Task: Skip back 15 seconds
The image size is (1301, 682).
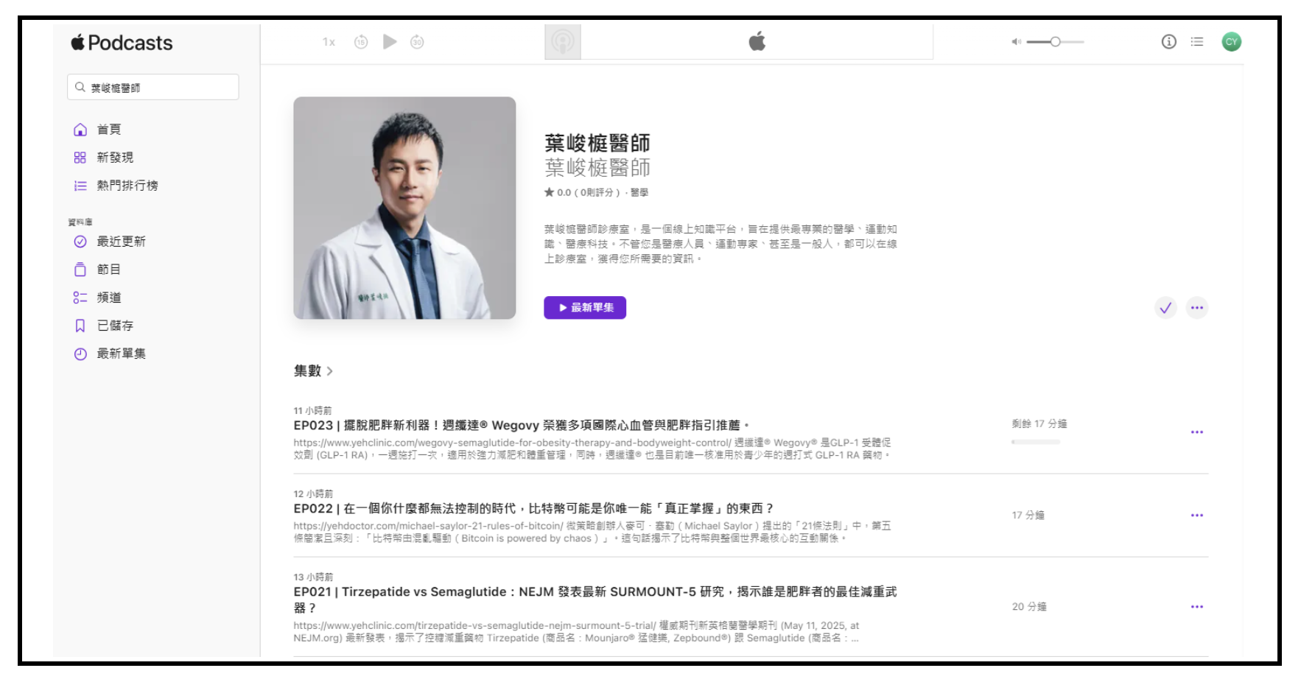Action: (x=361, y=42)
